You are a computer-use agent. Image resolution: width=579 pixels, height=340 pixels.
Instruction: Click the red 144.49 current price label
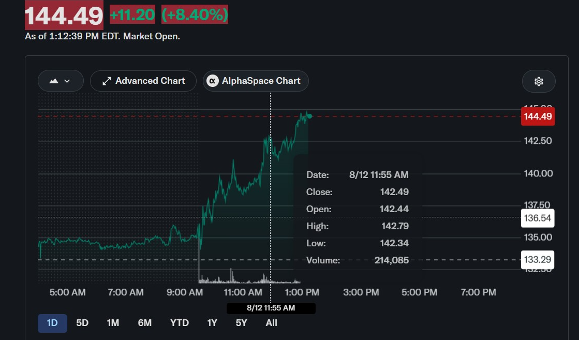click(538, 116)
